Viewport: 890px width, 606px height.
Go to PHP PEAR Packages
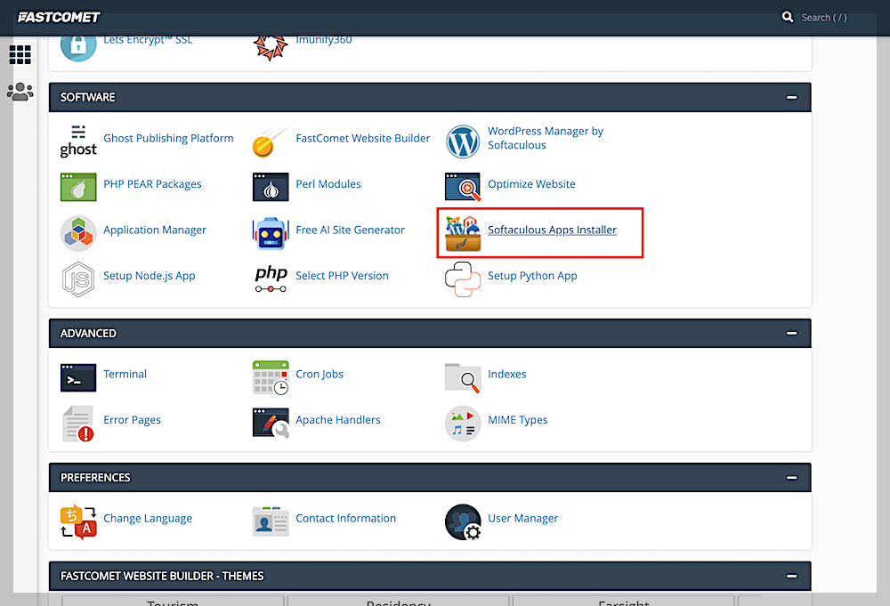(x=152, y=184)
